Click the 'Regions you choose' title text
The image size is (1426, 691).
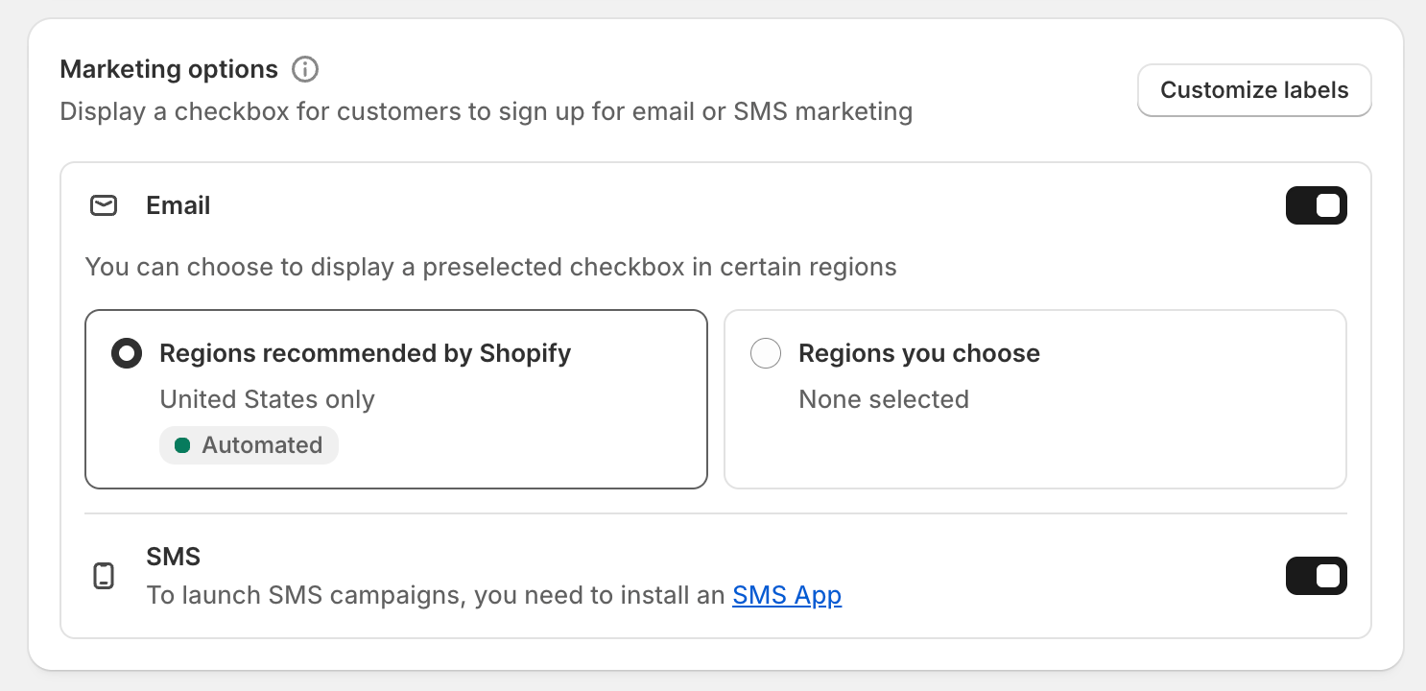click(x=919, y=353)
